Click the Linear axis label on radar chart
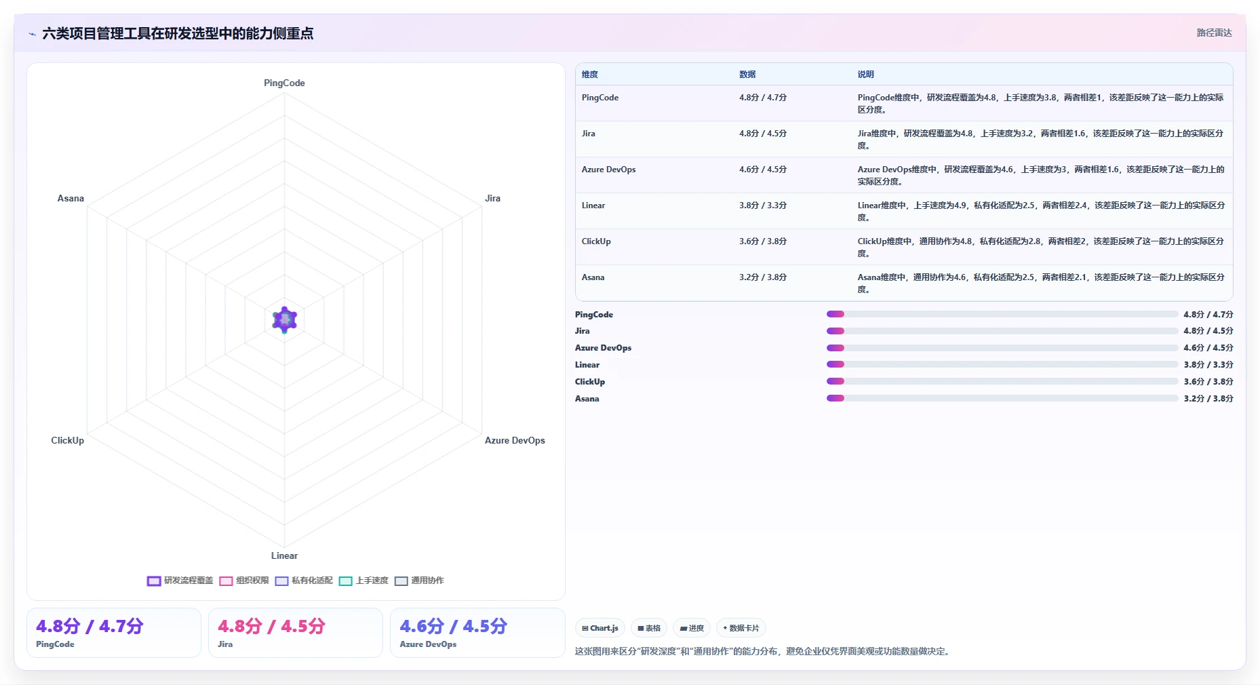The height and width of the screenshot is (685, 1260). pyautogui.click(x=284, y=555)
